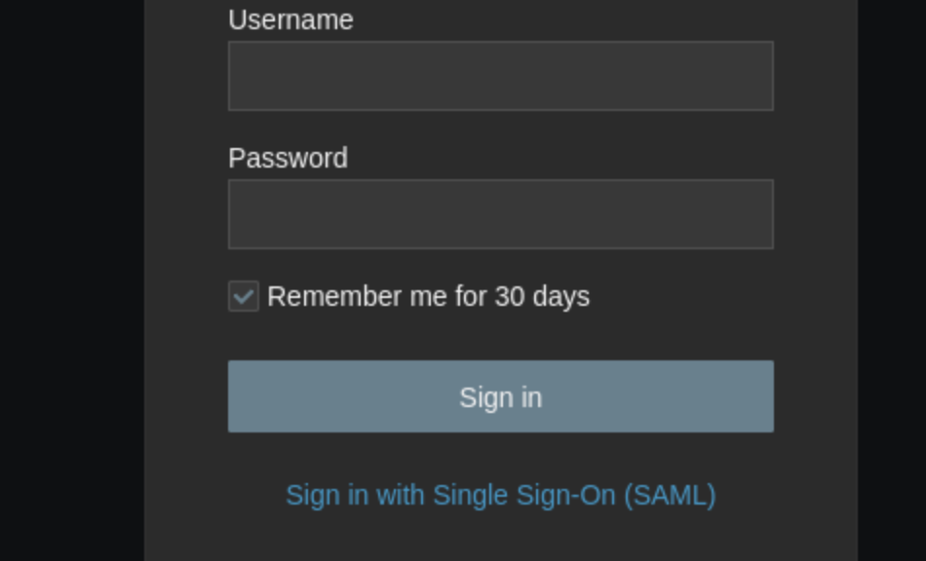Place cursor in the box under Password

click(x=500, y=214)
